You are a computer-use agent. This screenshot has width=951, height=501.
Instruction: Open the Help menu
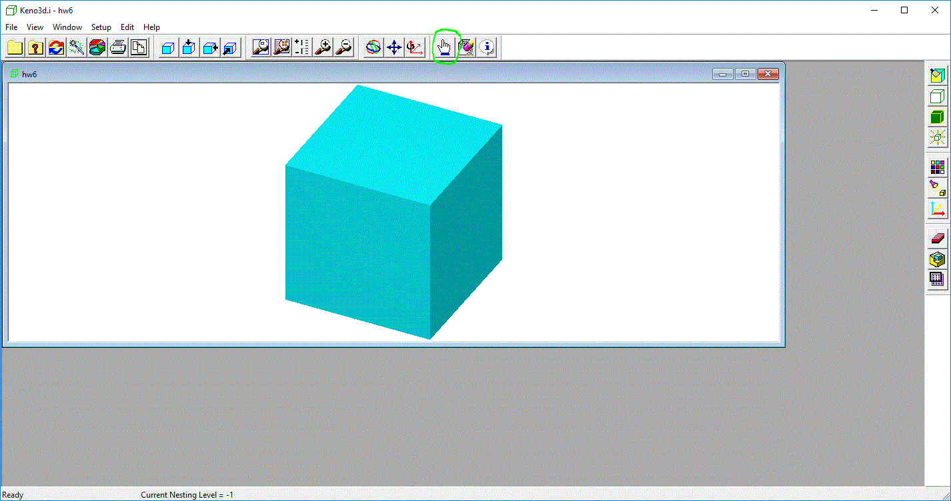pos(151,27)
